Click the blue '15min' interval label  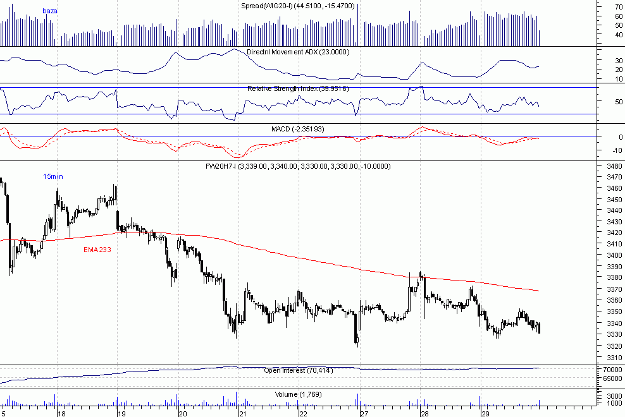tap(53, 176)
